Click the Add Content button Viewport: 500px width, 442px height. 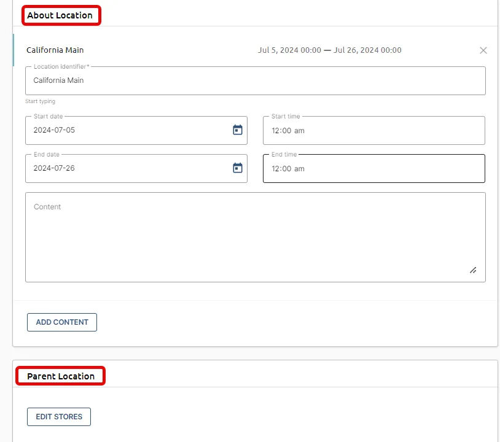62,322
